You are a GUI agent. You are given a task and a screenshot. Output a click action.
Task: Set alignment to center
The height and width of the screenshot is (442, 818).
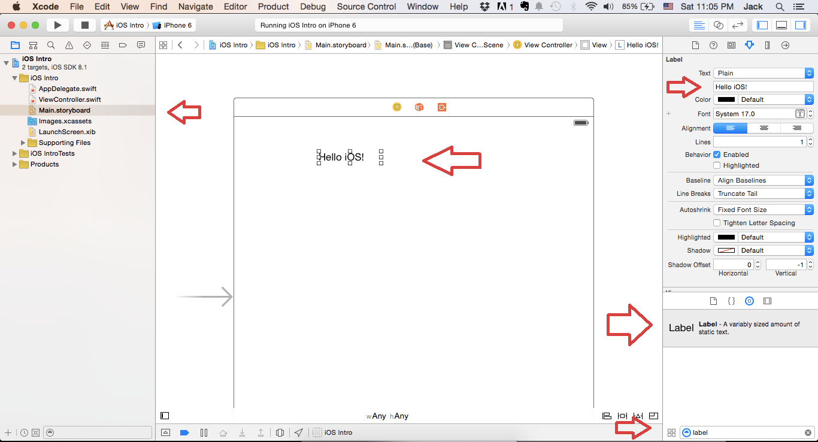(x=764, y=128)
